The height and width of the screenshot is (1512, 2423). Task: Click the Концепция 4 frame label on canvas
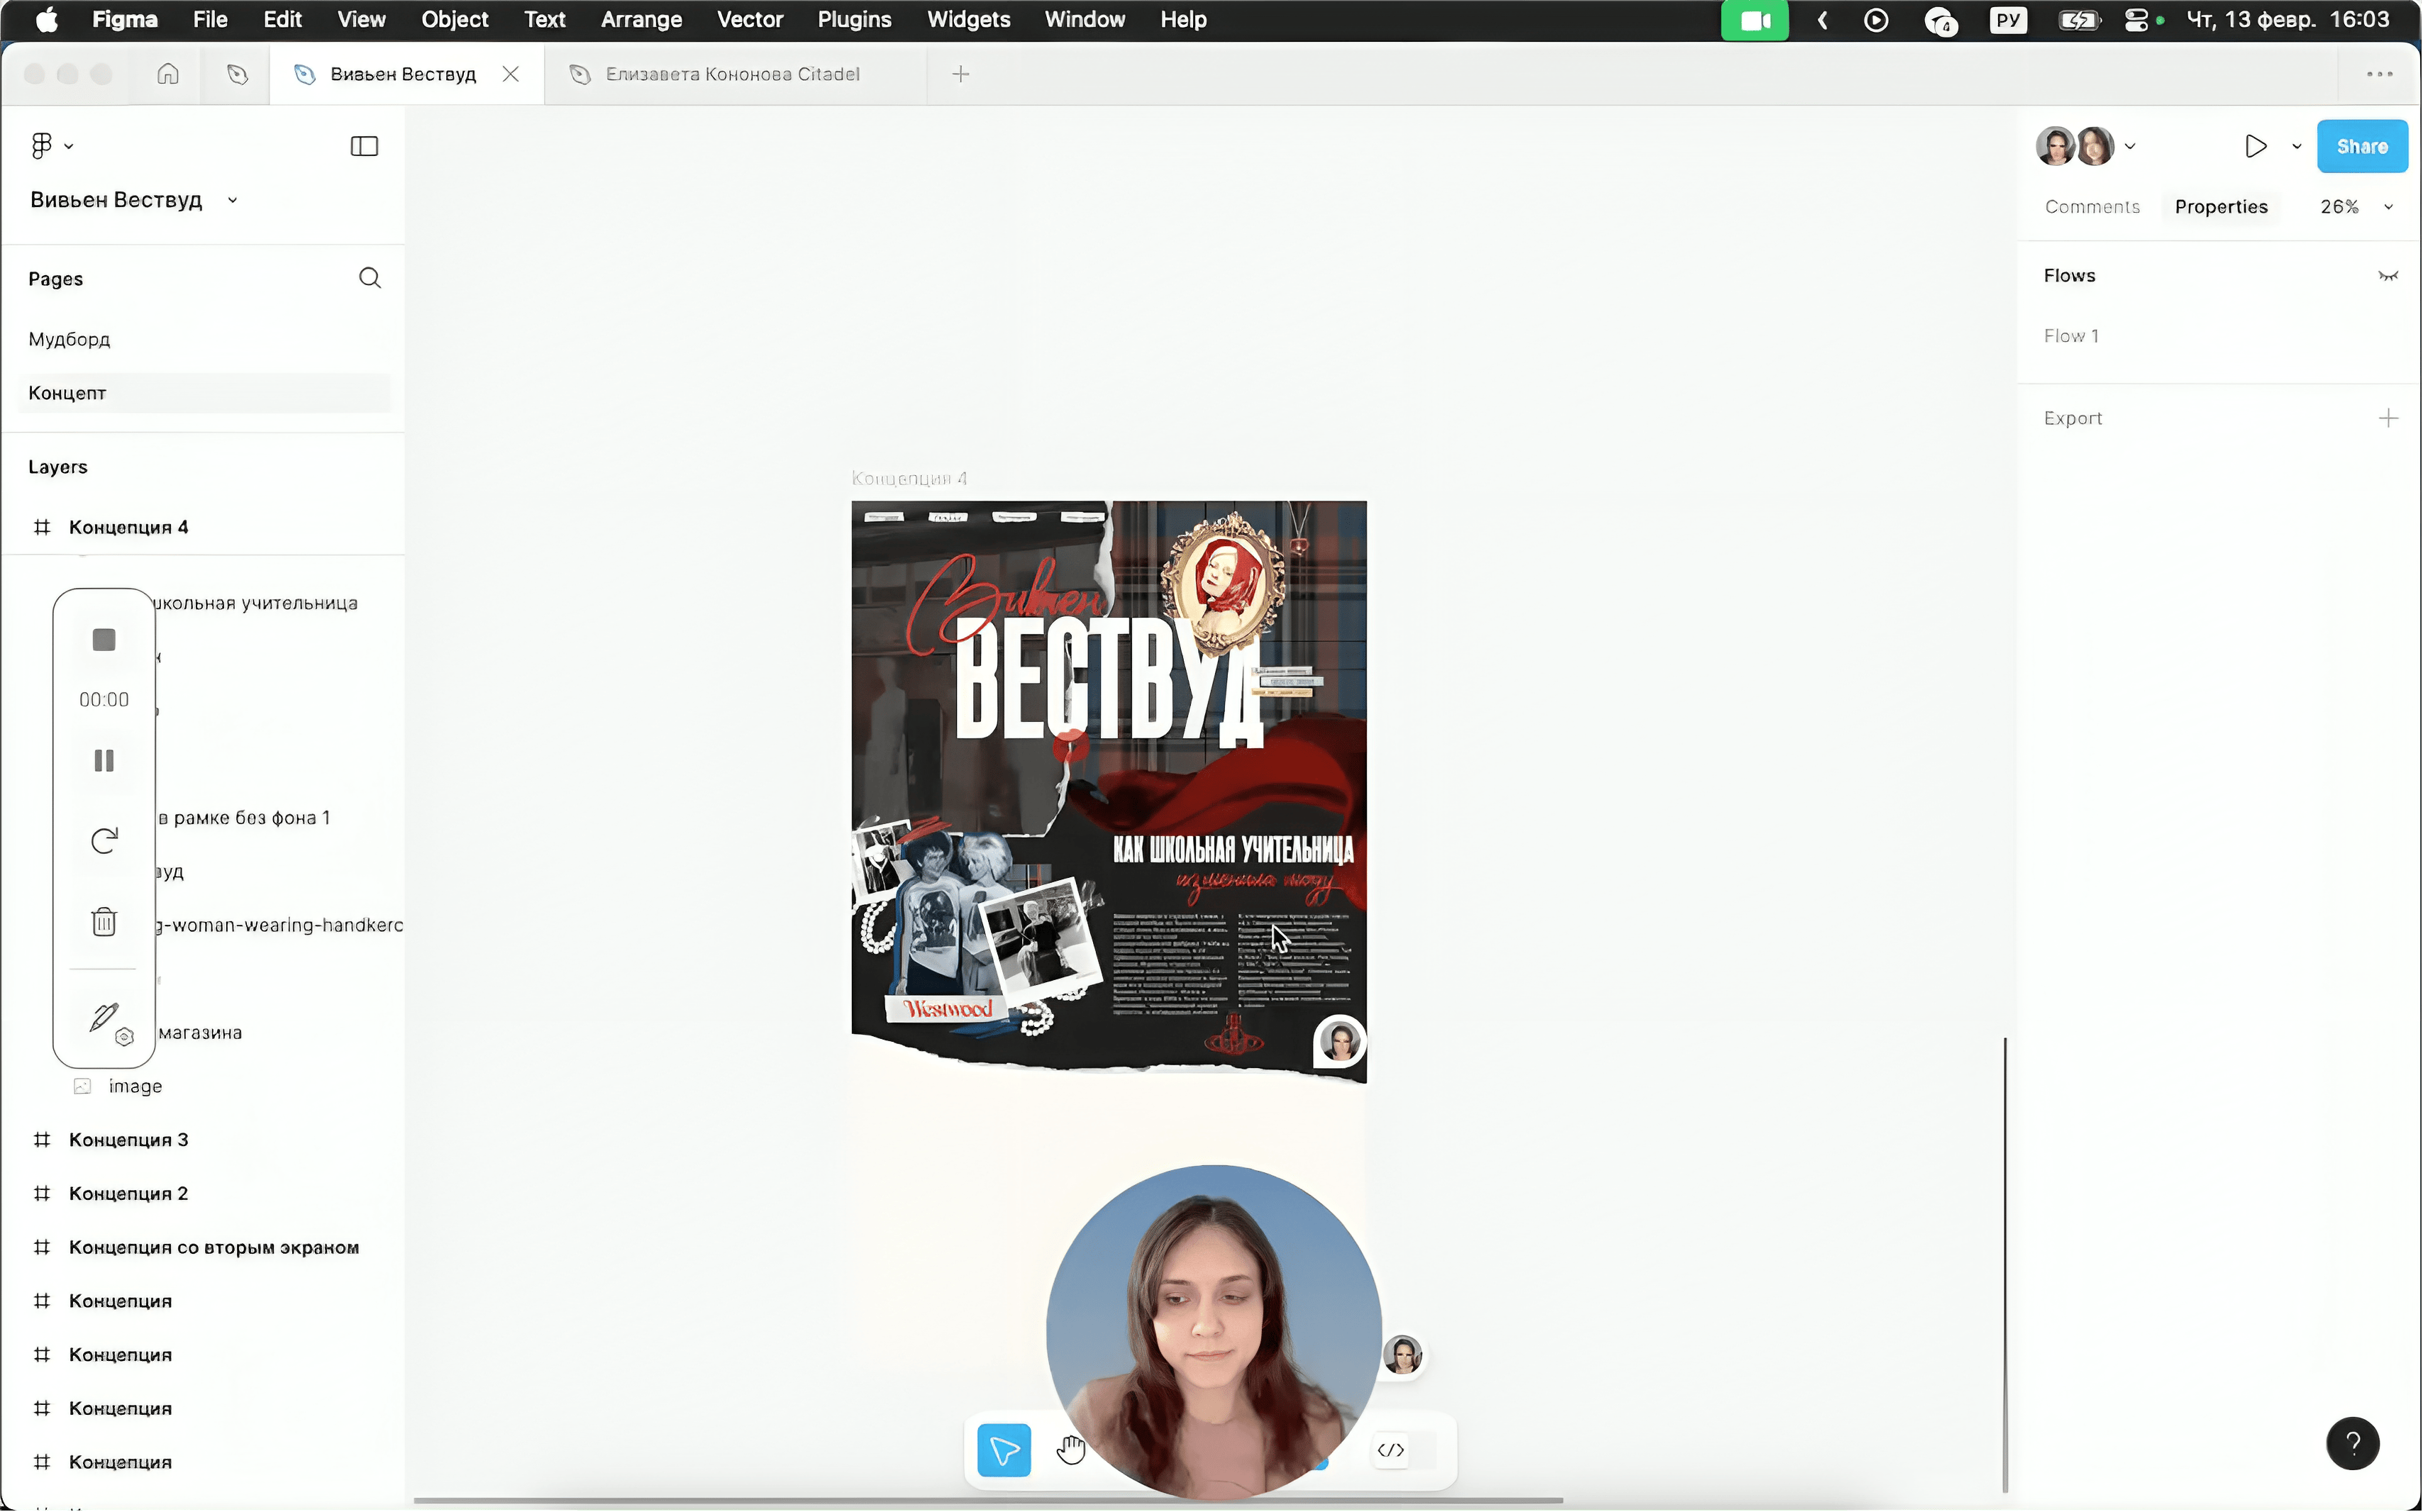[x=908, y=479]
